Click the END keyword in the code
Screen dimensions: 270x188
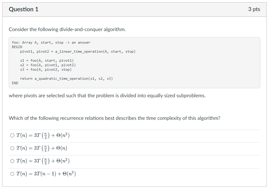(x=15, y=83)
